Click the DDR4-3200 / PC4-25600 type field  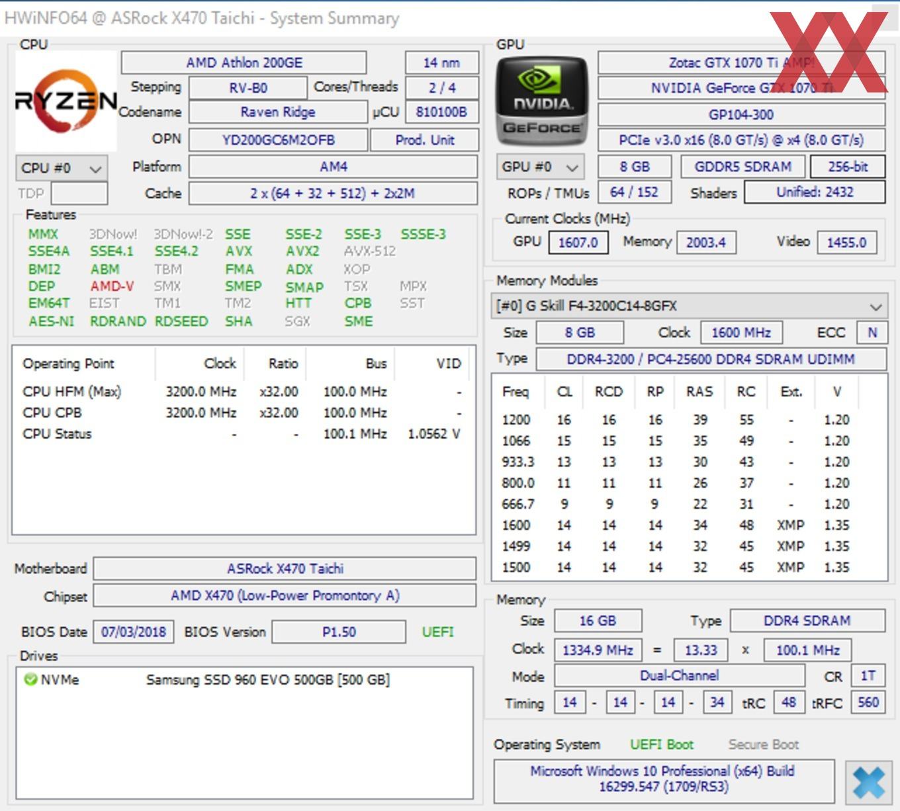pyautogui.click(x=711, y=359)
